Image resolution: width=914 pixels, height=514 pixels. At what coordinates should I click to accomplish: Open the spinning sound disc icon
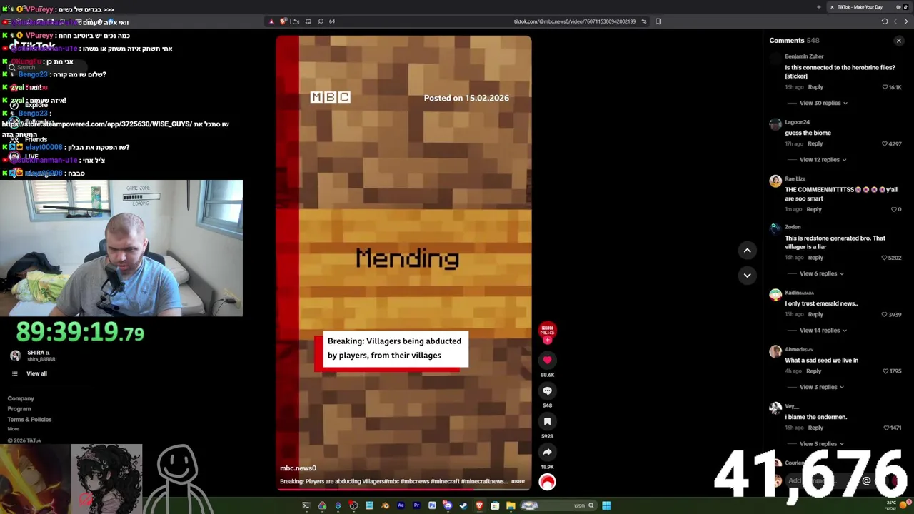547,482
